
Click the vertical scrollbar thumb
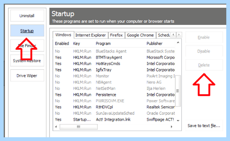click(178, 91)
